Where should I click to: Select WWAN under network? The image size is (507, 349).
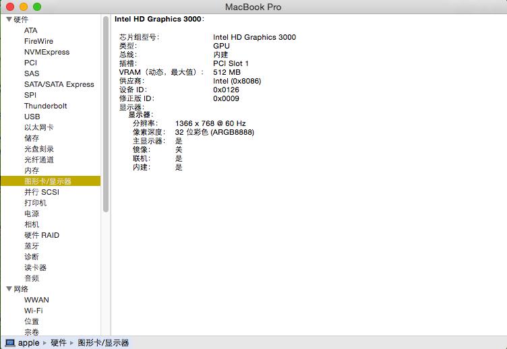click(36, 300)
